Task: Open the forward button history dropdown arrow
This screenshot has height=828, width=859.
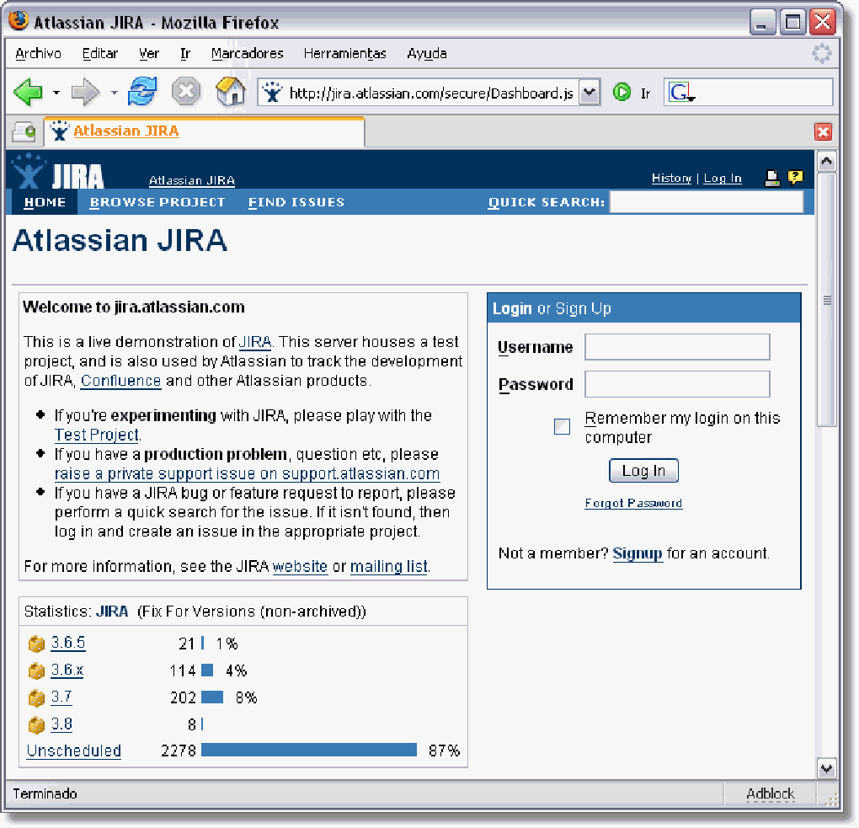Action: coord(114,93)
